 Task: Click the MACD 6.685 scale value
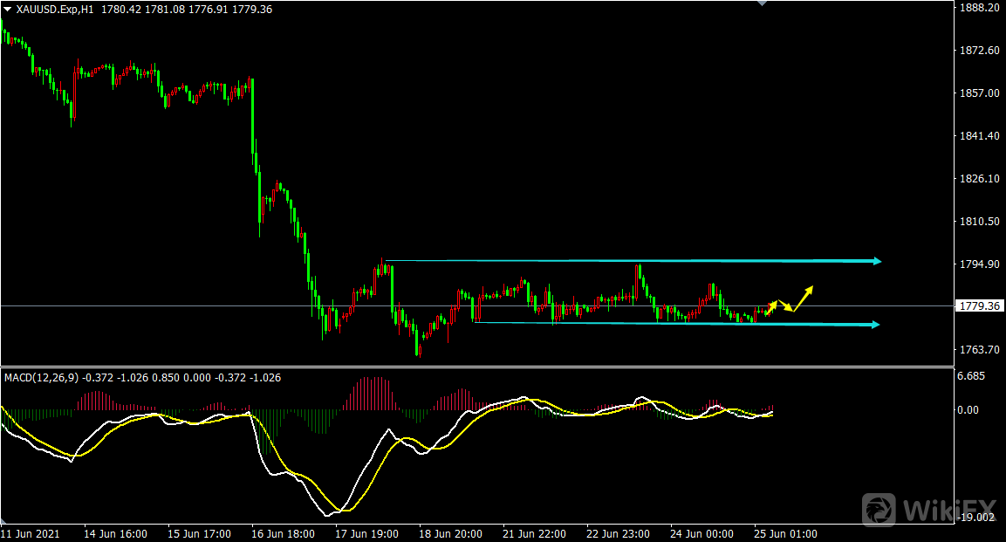pyautogui.click(x=971, y=377)
